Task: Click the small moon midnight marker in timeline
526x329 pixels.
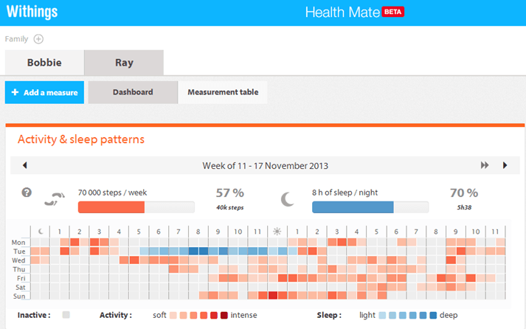Action: coord(41,232)
